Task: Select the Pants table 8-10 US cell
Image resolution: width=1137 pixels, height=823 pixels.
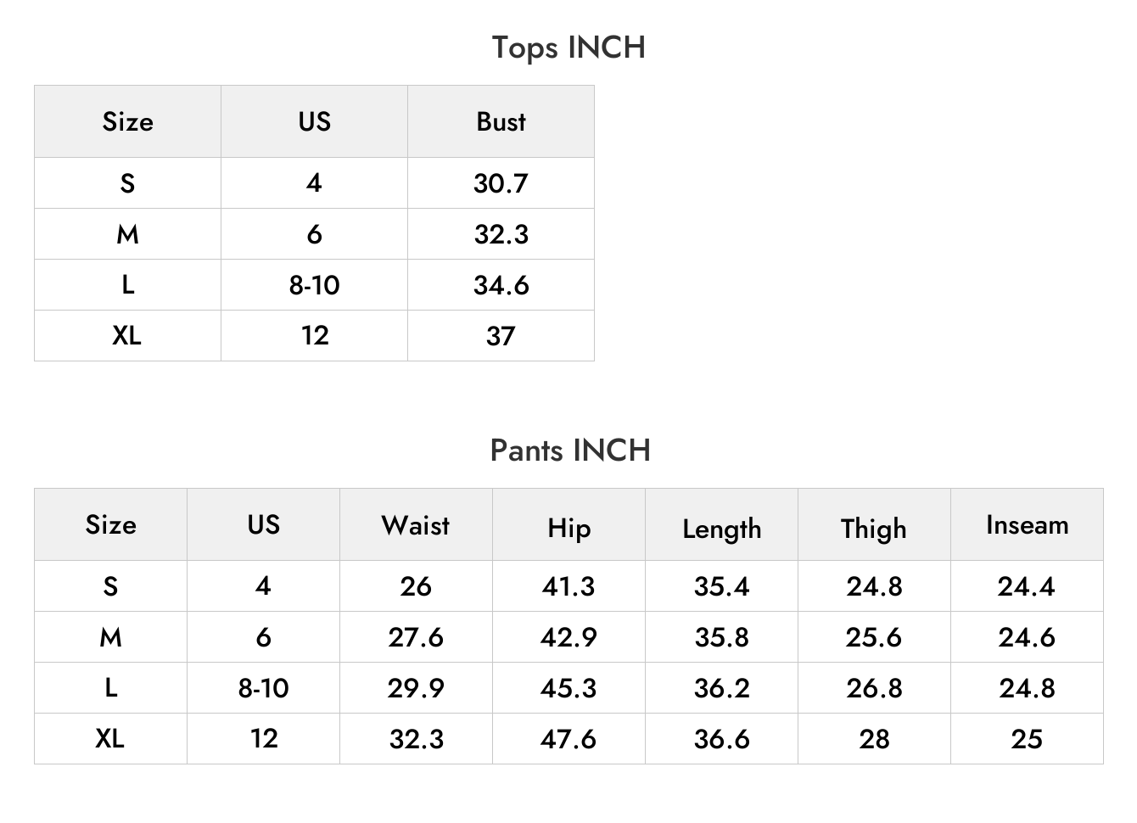Action: [x=263, y=688]
